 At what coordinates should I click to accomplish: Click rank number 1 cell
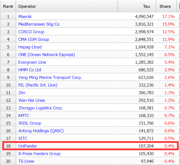8,17
